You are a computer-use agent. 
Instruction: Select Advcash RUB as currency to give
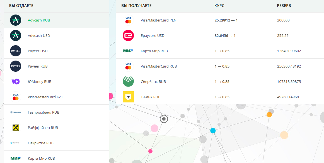(x=56, y=20)
